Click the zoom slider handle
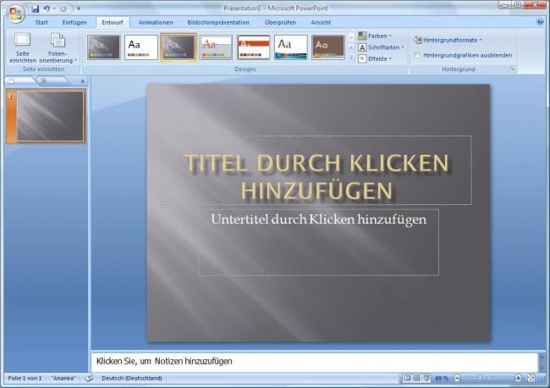This screenshot has height=388, width=550. [x=480, y=378]
